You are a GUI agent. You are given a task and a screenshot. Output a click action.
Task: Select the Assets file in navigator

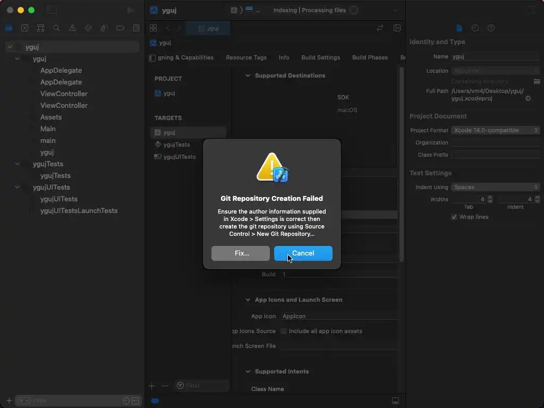(50, 117)
